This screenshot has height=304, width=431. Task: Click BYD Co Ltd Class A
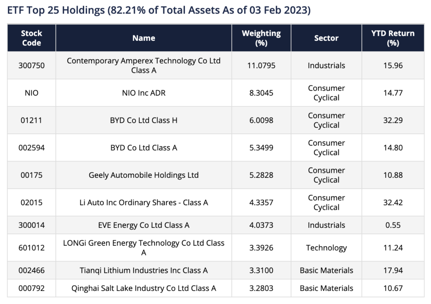[144, 148]
